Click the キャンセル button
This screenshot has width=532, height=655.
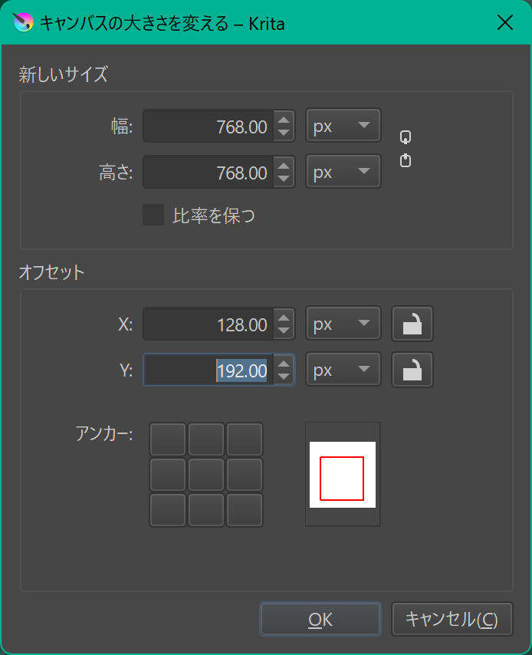coord(452,619)
